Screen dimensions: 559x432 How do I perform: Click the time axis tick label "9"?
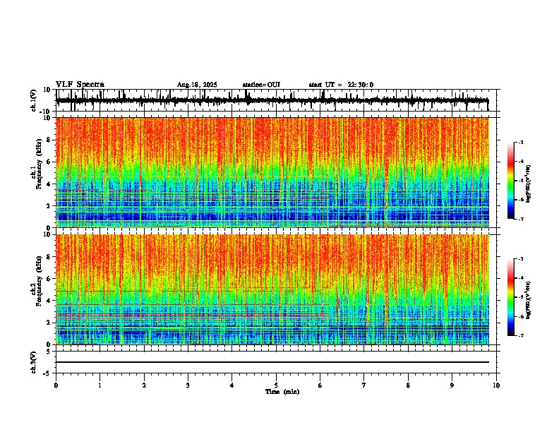pyautogui.click(x=452, y=385)
